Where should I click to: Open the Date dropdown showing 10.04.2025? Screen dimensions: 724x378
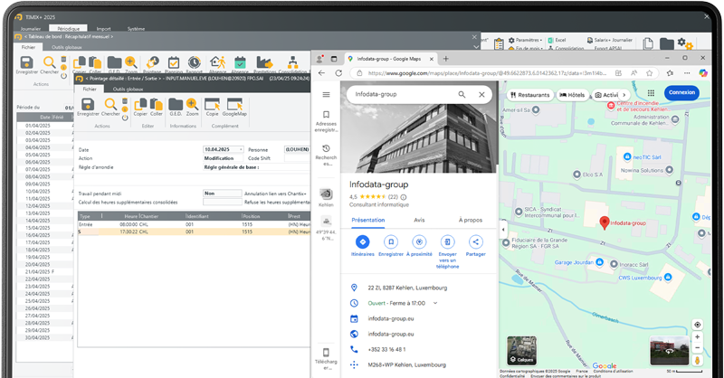241,149
